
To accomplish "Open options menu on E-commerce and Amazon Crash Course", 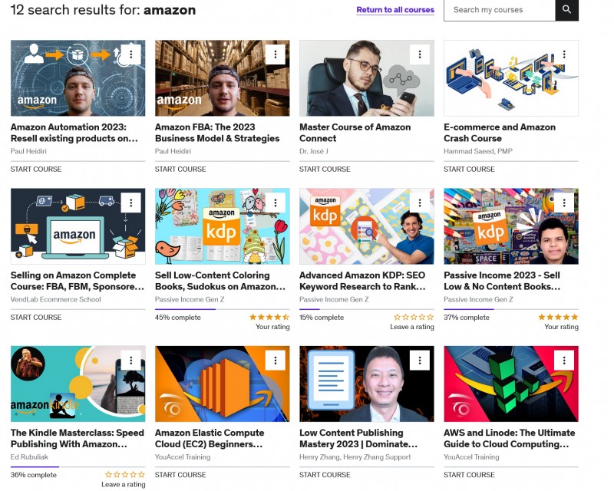I will pos(564,54).
